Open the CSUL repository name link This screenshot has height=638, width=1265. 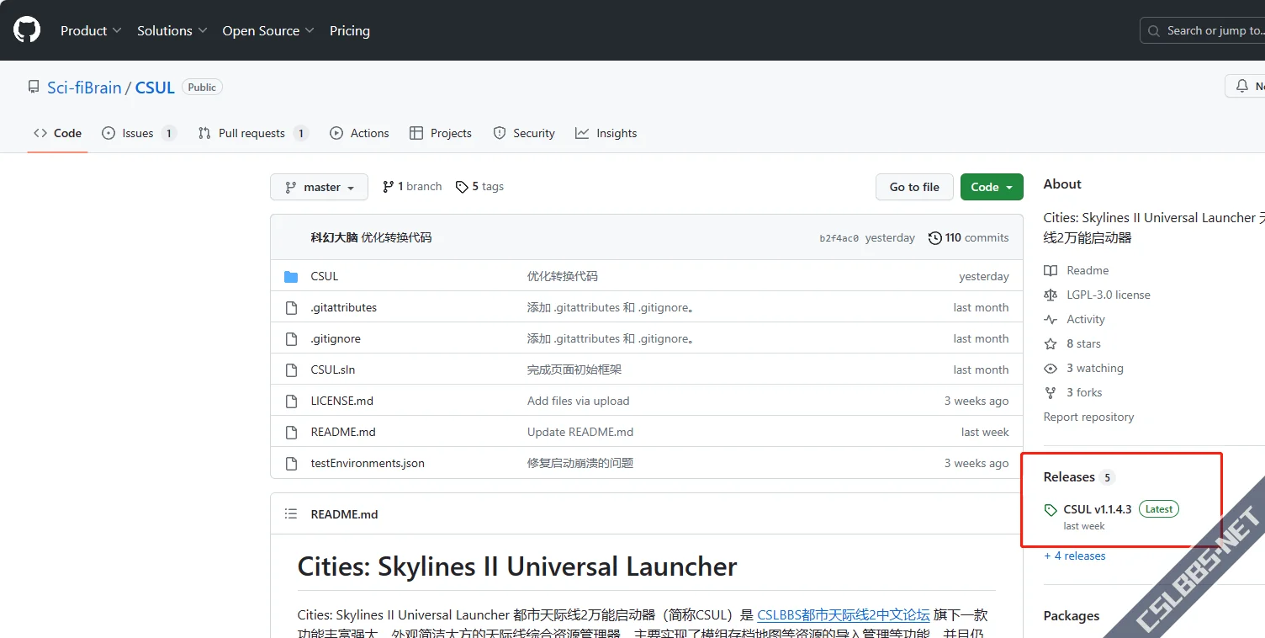[x=155, y=88]
